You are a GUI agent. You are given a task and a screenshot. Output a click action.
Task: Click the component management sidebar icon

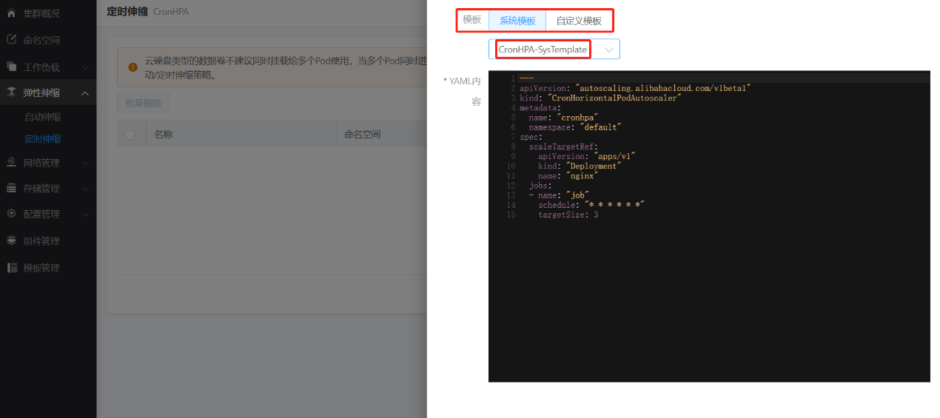click(11, 240)
